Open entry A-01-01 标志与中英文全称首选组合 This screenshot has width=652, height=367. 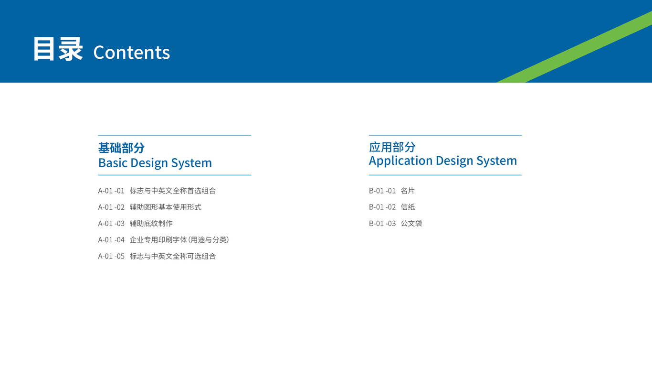tap(157, 191)
